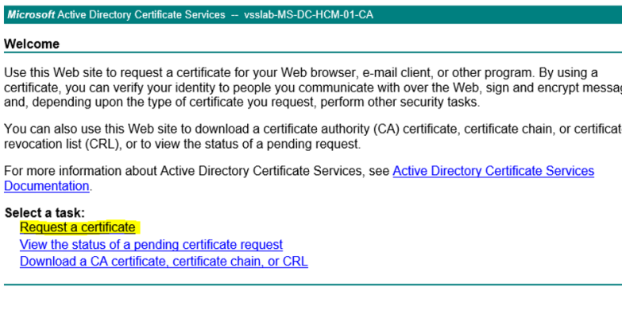The image size is (622, 318).
Task: Click the teal divider below the task list
Action: [x=313, y=285]
